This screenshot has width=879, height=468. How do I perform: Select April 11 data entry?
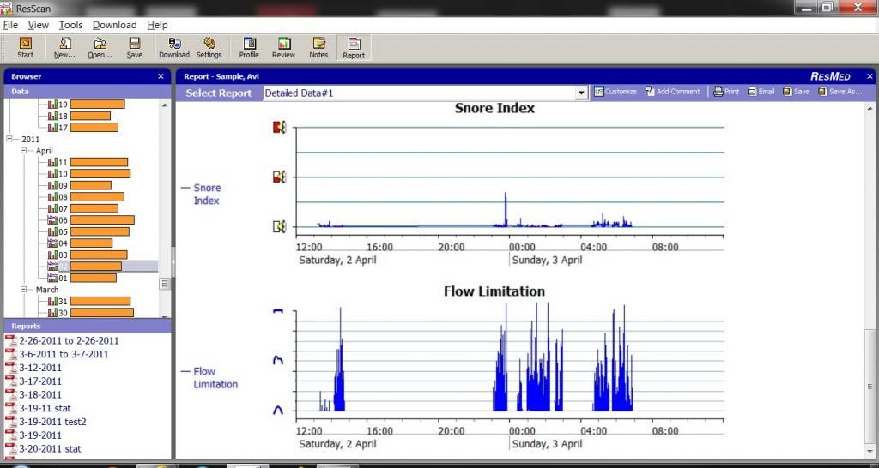coord(88,162)
